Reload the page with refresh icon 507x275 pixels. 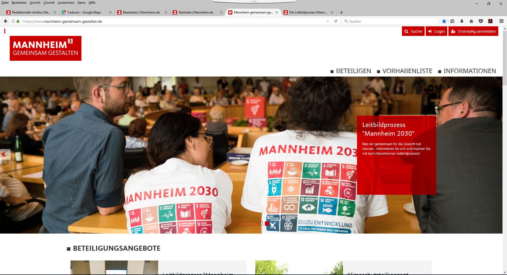(336, 21)
